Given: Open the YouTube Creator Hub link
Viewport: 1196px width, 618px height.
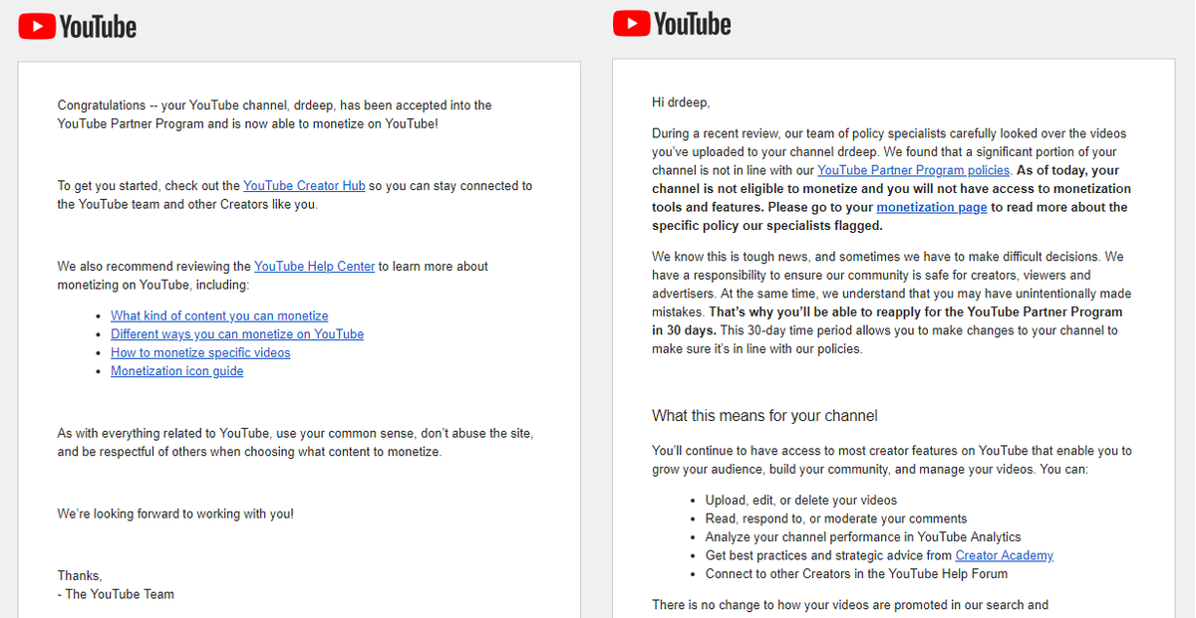Looking at the screenshot, I should 304,186.
